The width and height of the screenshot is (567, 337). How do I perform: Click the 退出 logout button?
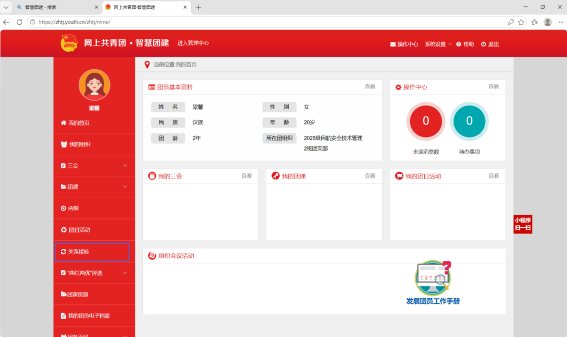[x=490, y=44]
